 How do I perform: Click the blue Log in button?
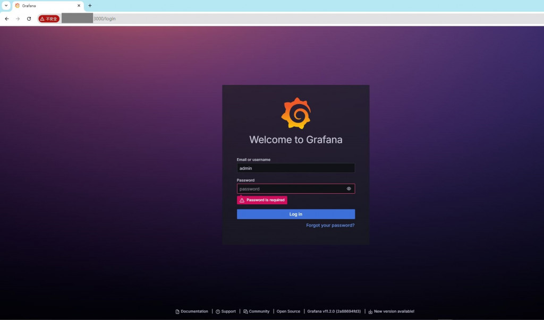click(x=295, y=214)
